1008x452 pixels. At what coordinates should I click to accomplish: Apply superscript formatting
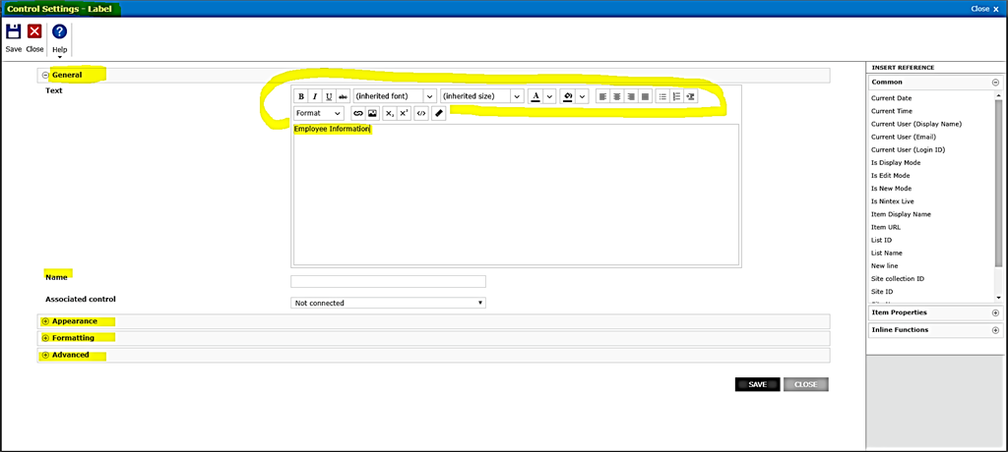(404, 113)
